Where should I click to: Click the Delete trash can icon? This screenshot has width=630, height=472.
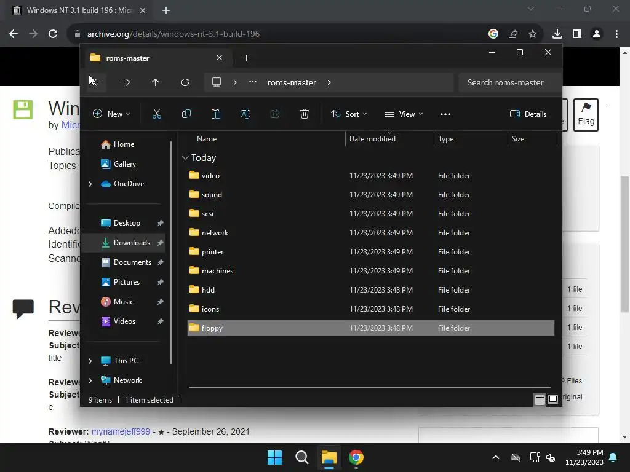304,114
